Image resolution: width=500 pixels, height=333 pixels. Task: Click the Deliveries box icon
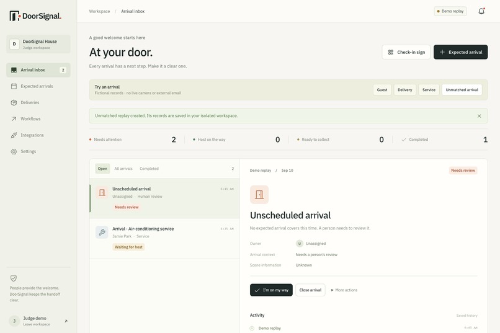click(14, 102)
